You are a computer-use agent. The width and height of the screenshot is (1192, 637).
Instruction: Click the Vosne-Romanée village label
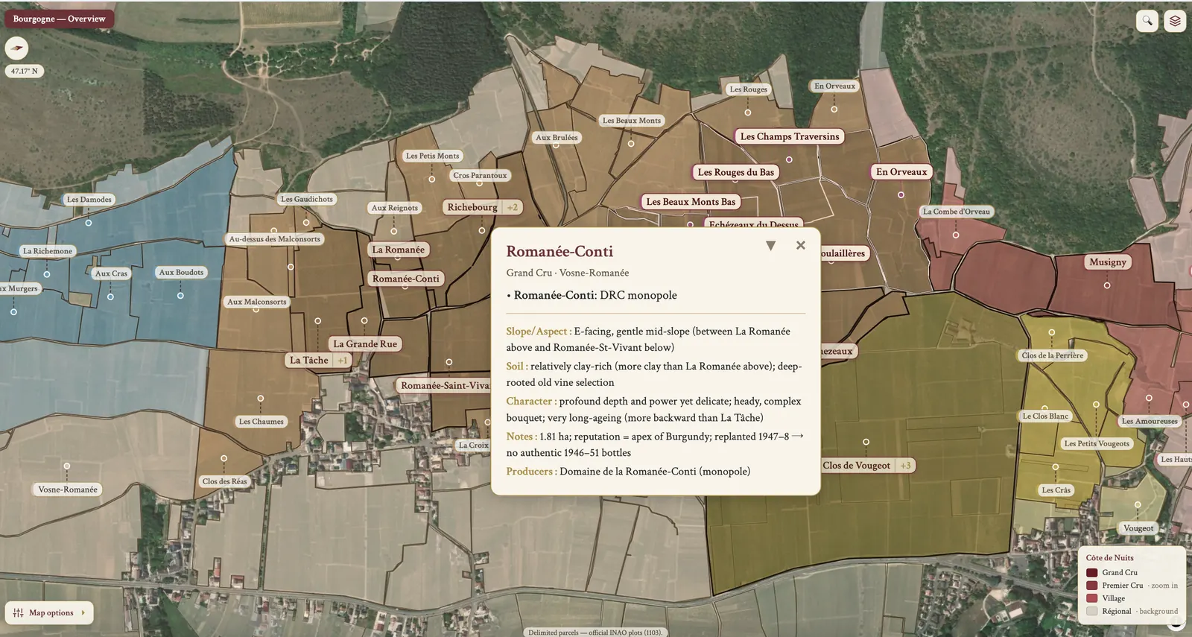(x=68, y=489)
